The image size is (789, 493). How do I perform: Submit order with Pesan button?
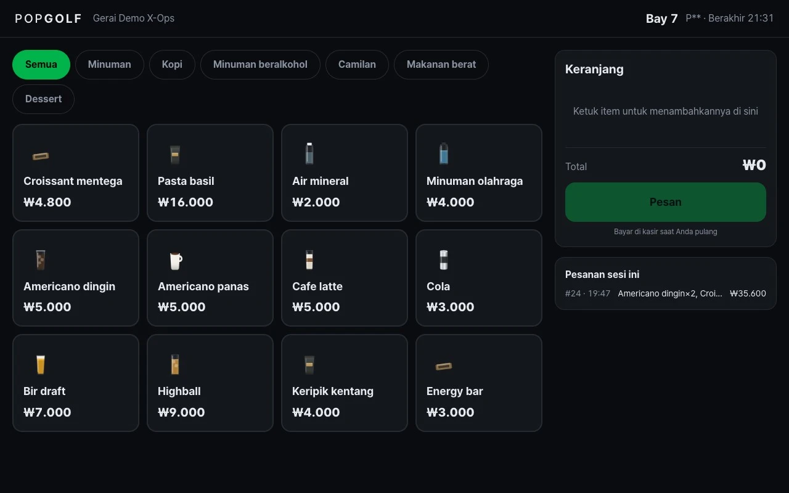click(x=666, y=202)
